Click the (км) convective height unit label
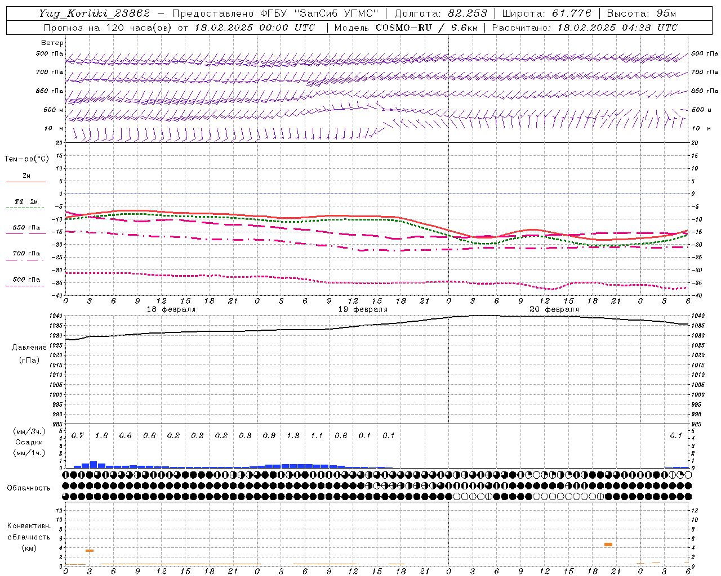The height and width of the screenshot is (576, 721). pos(29,548)
